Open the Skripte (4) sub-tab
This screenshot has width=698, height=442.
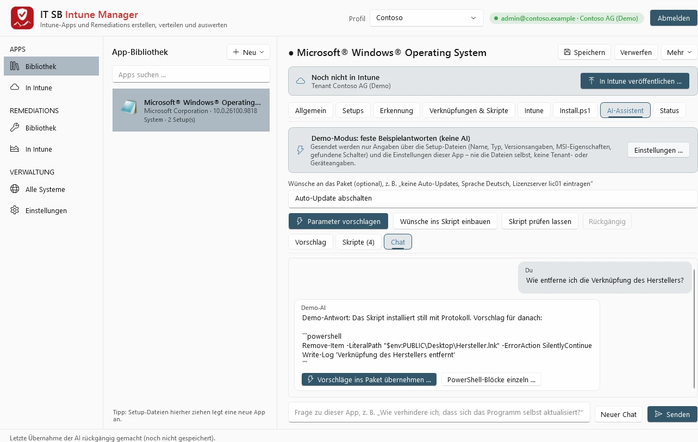(358, 242)
